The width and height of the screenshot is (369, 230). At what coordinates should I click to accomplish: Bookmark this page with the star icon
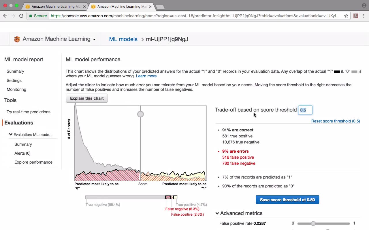(346, 16)
